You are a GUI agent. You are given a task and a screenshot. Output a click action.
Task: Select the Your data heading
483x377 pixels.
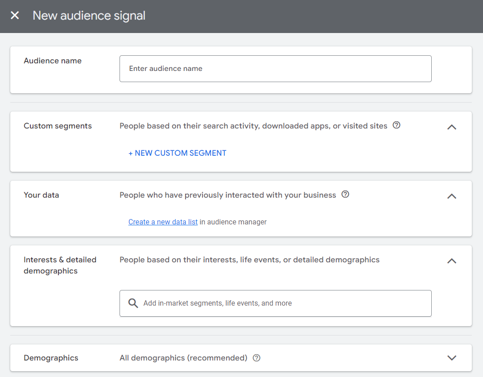pos(41,195)
